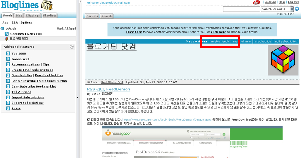Click here to change your profile

218,32
